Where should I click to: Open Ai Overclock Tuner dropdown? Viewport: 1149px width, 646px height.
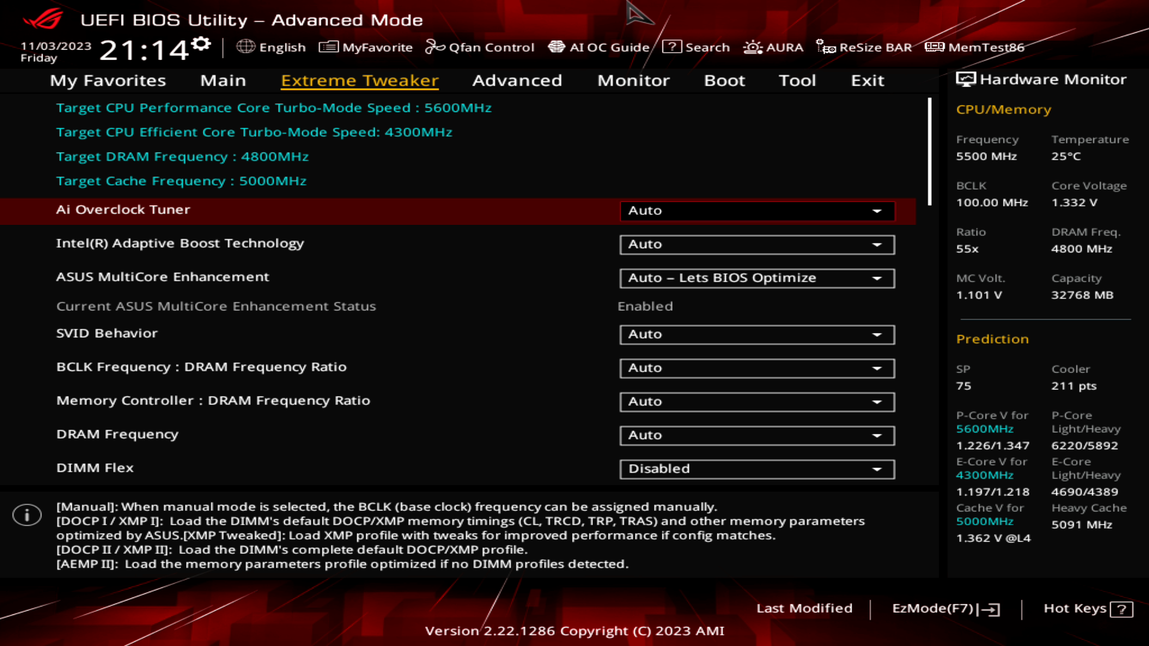tap(757, 211)
